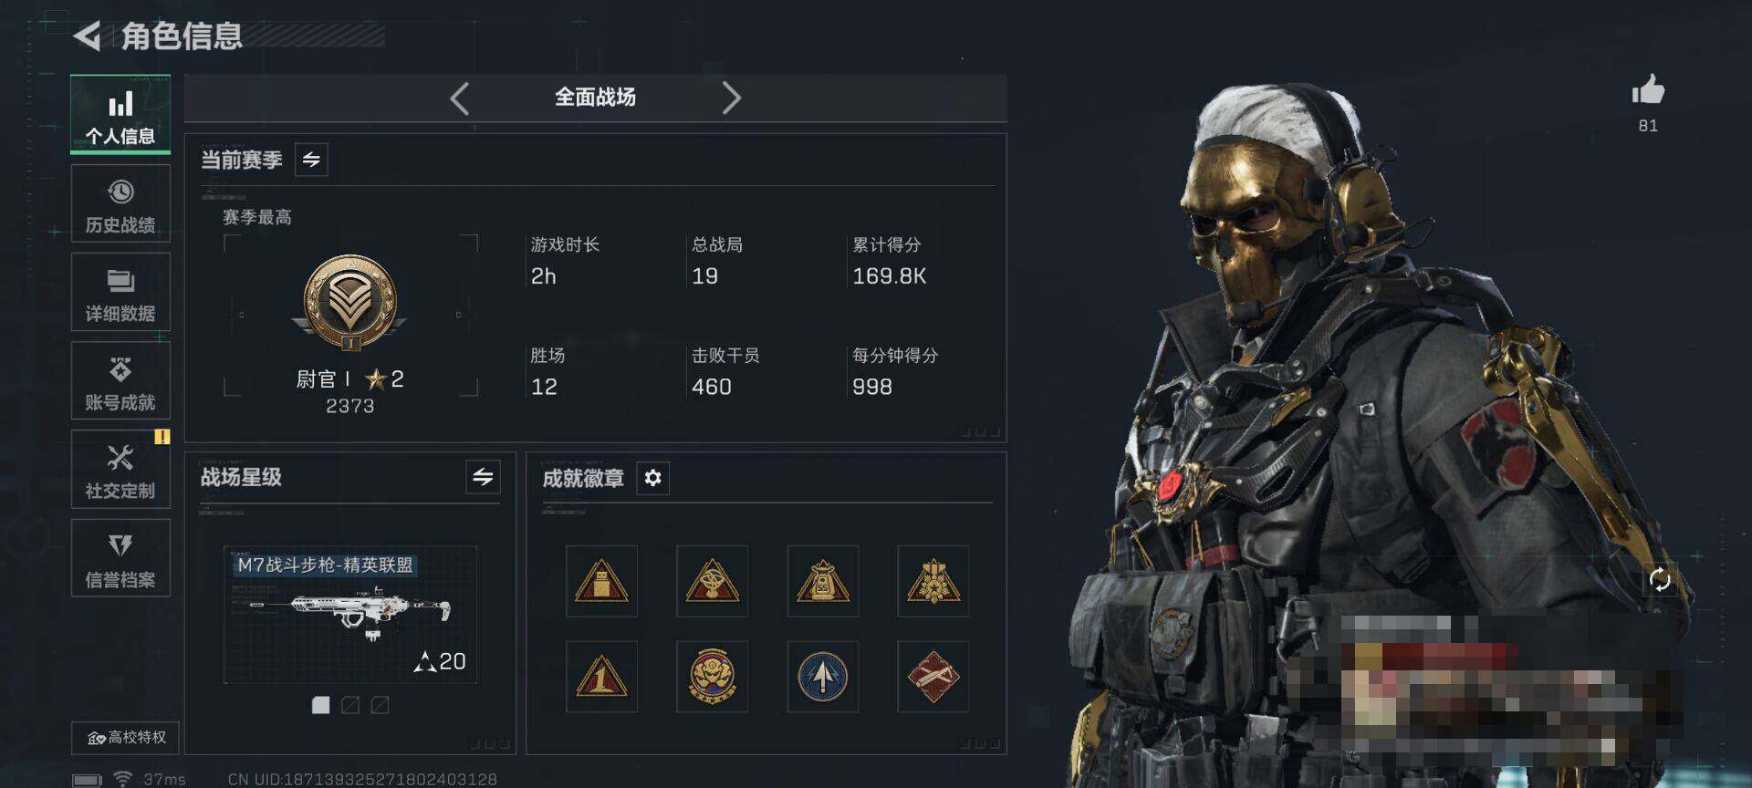
Task: Go to next game mode with right chevron
Action: pyautogui.click(x=731, y=98)
